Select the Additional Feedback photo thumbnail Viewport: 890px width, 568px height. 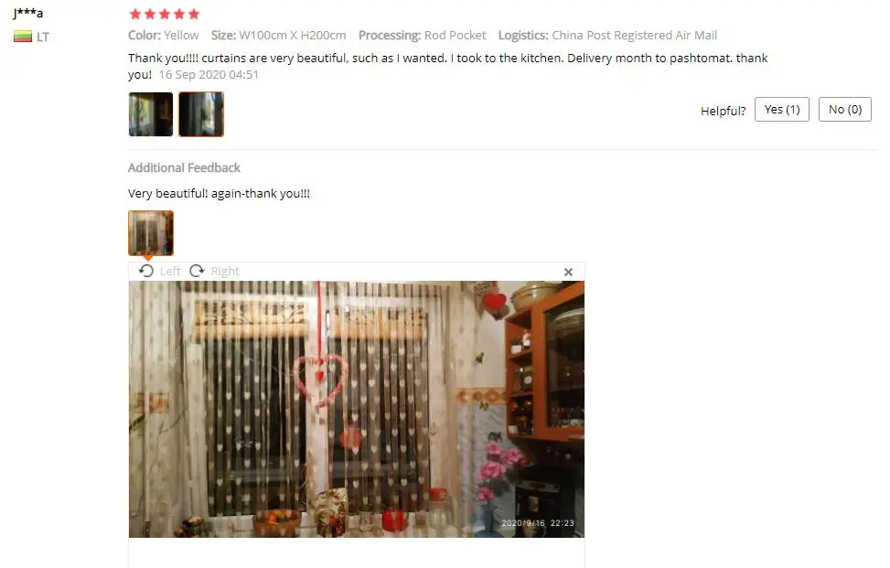(x=151, y=233)
